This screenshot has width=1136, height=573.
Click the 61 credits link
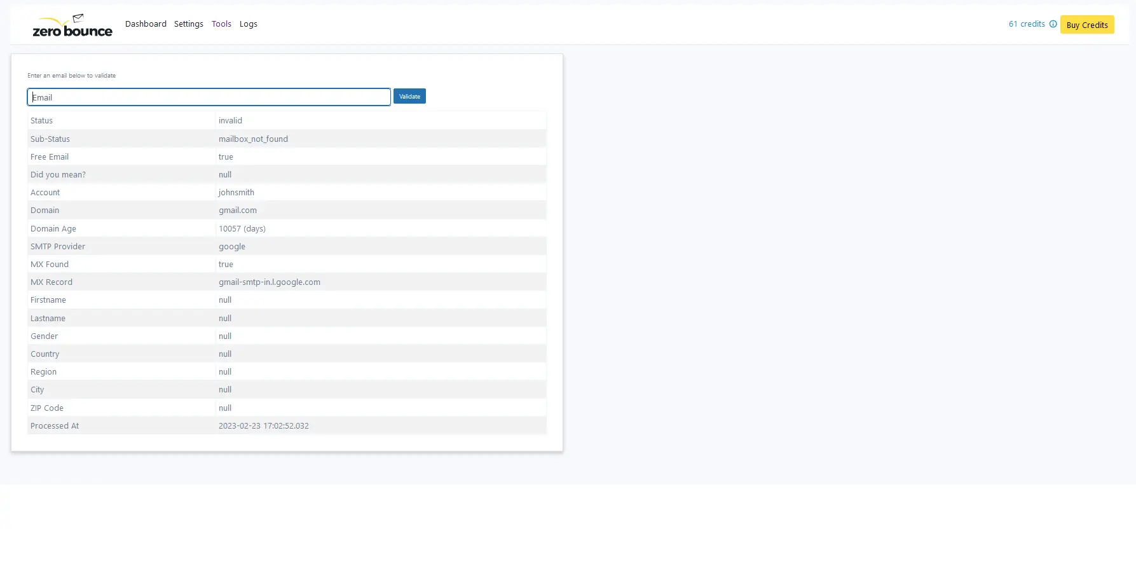pyautogui.click(x=1026, y=24)
